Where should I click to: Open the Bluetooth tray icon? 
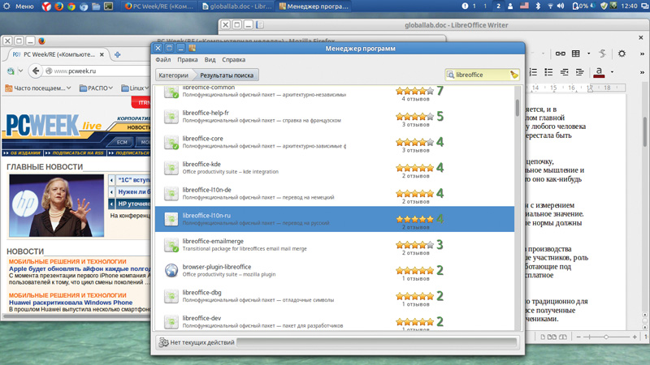[x=538, y=6]
